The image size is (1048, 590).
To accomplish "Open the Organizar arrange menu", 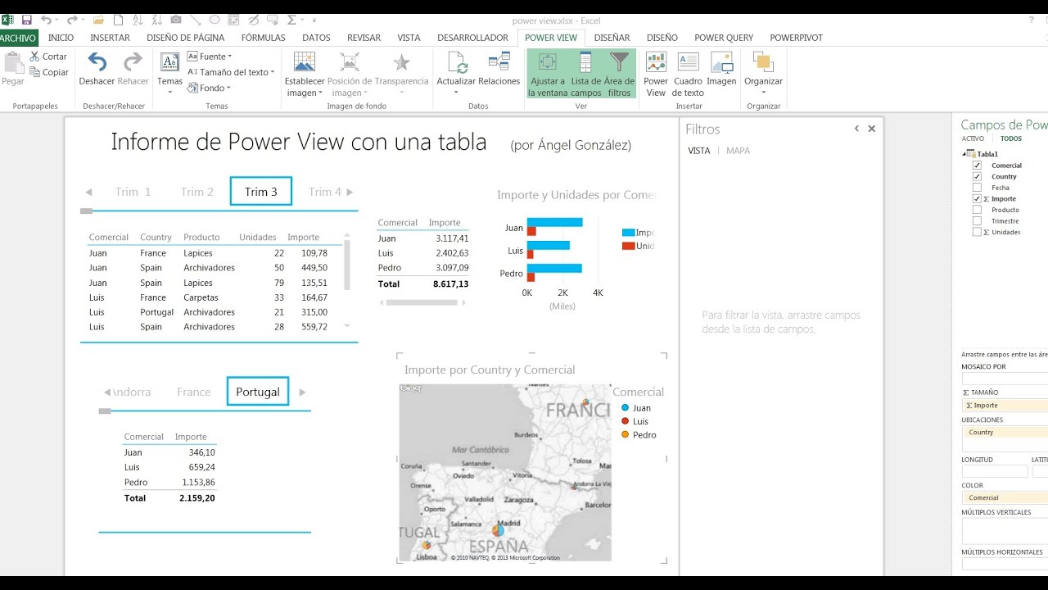I will tap(763, 73).
